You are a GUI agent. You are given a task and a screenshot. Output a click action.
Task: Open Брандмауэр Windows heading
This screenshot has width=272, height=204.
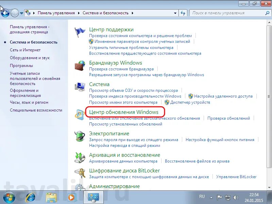[x=116, y=63]
